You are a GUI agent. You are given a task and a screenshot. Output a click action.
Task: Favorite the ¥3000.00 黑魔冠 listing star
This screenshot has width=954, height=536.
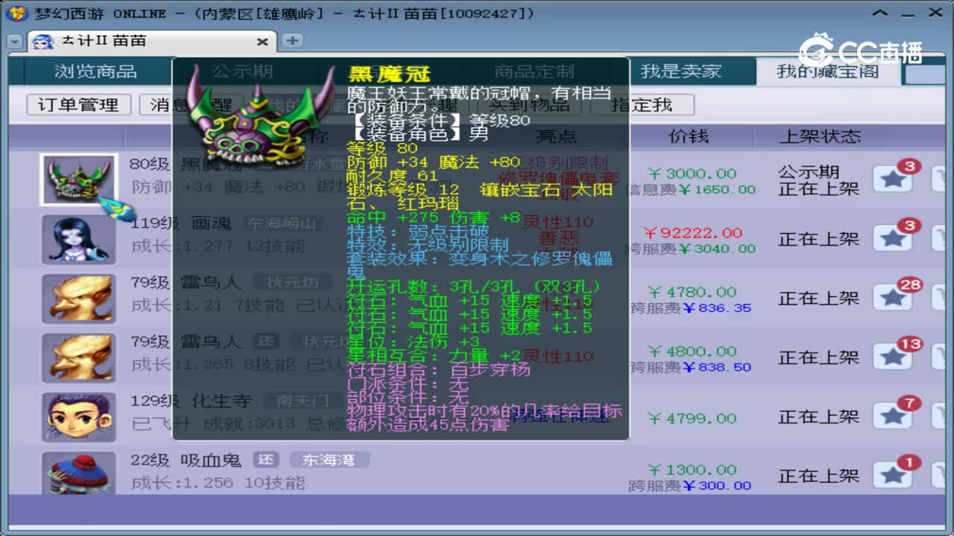click(893, 179)
